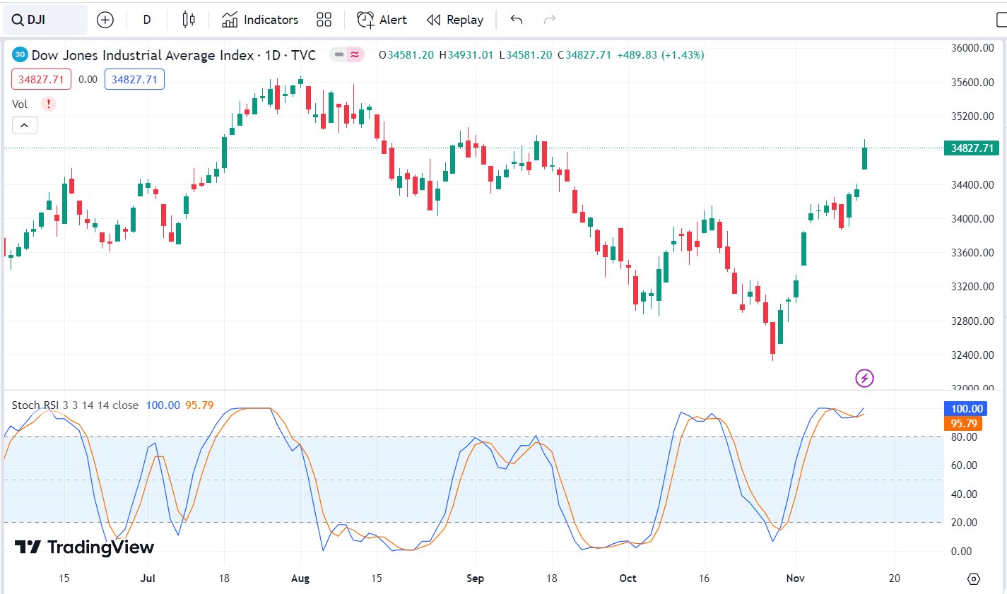
Task: Redo the chart action
Action: (550, 20)
